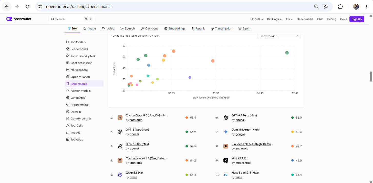
Task: Click the OpenAI logo beside GPT-6.1 Terra
Action: point(226,118)
